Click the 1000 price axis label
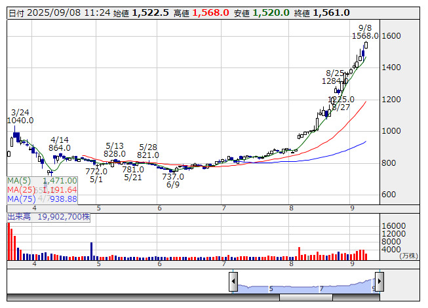 coord(391,131)
